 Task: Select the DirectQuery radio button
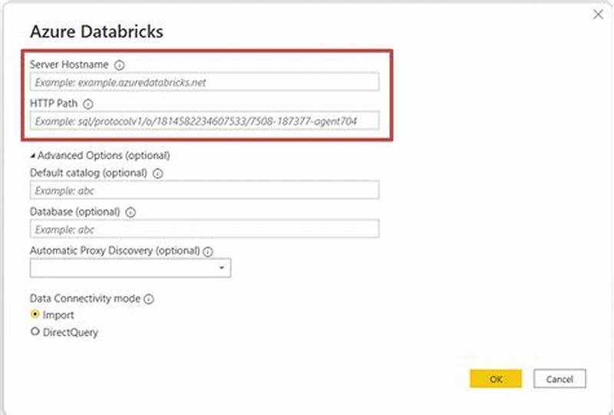click(x=35, y=331)
